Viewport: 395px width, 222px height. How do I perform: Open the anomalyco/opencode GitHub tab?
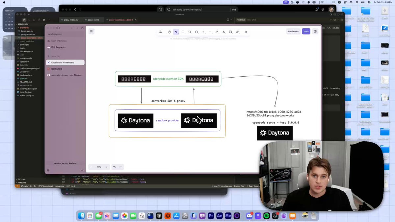65,75
